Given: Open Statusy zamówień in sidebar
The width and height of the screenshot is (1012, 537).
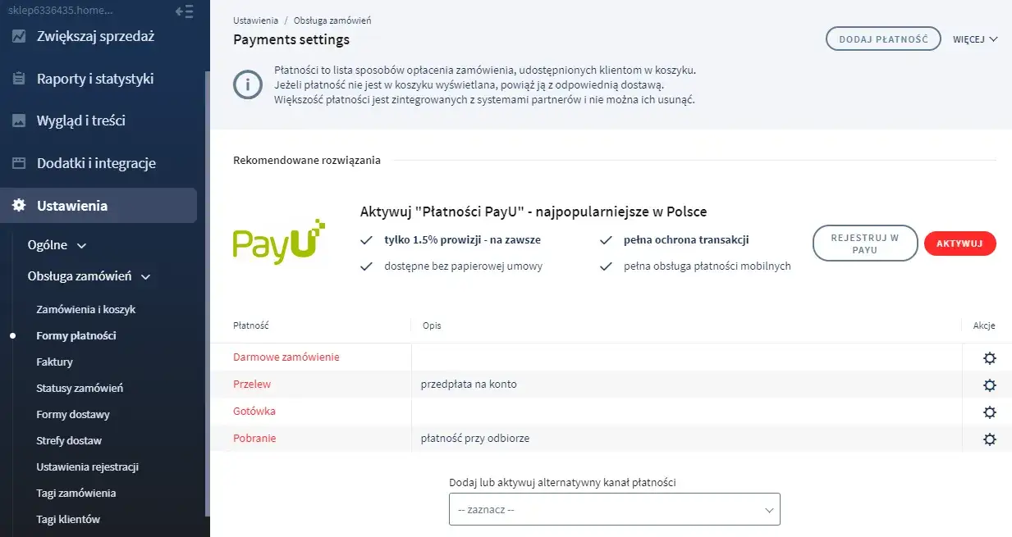Looking at the screenshot, I should [x=80, y=389].
